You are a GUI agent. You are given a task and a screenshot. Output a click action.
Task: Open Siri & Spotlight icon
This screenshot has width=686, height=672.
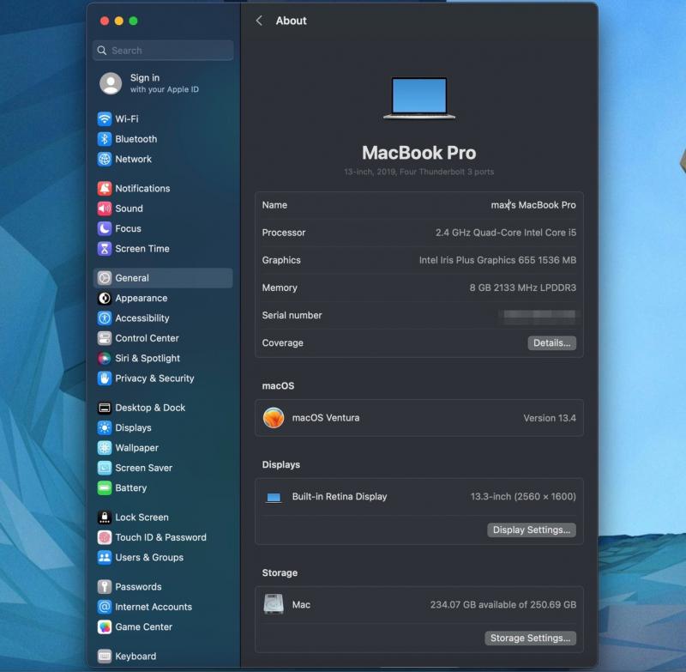click(x=104, y=358)
